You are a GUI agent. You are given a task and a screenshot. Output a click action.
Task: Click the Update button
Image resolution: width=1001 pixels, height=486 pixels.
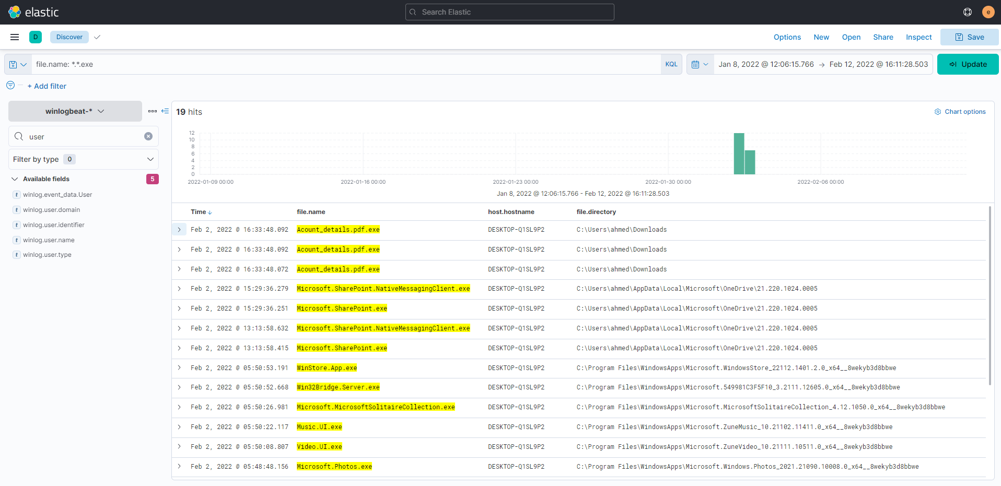[968, 65]
